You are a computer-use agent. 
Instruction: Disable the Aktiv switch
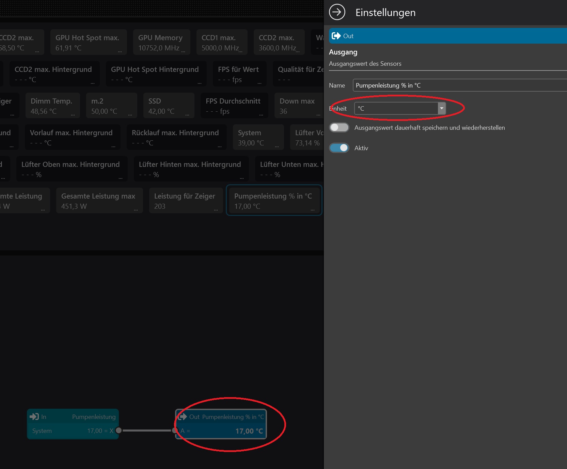[x=339, y=148]
